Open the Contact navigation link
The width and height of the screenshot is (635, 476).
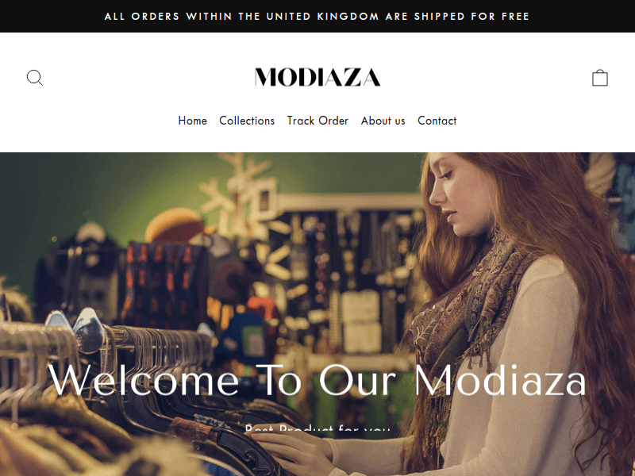pyautogui.click(x=437, y=121)
